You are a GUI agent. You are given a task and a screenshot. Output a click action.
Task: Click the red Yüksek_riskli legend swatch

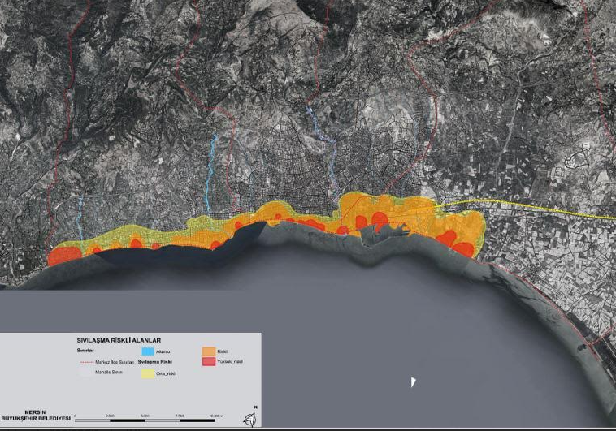tap(208, 361)
